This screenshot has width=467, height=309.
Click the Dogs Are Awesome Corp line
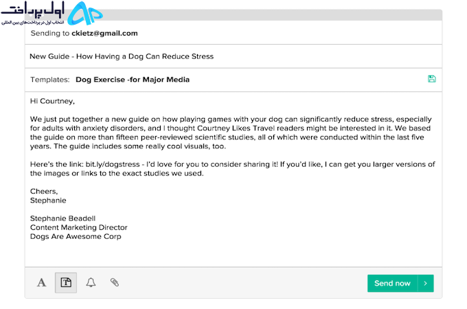[76, 237]
